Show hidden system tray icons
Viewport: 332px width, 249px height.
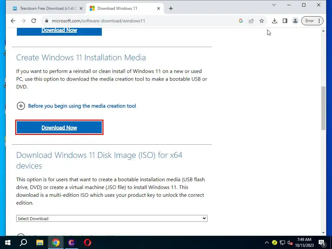(x=267, y=243)
